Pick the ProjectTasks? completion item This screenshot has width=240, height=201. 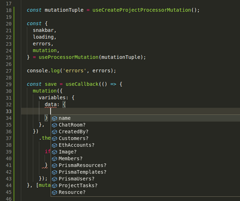pos(146,186)
